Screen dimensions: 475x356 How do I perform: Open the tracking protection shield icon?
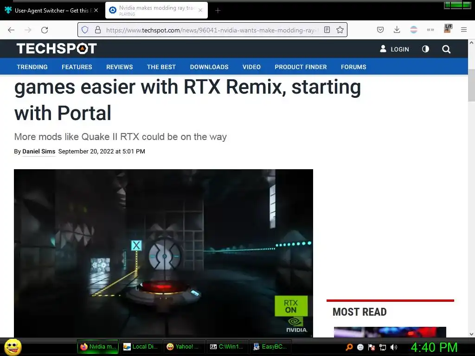click(85, 30)
